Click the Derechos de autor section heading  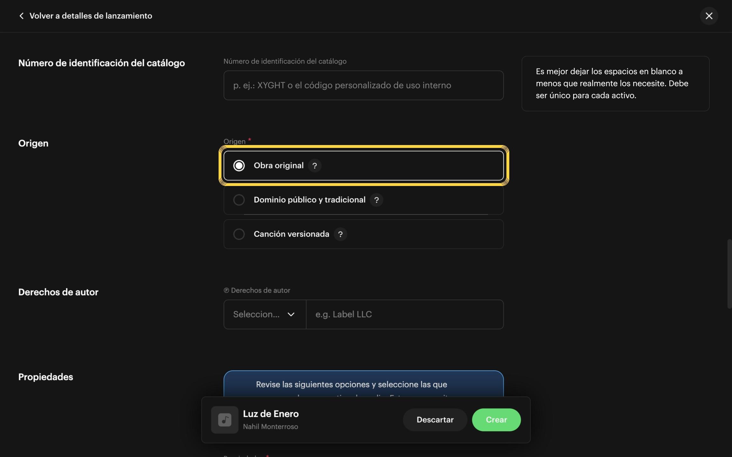[58, 292]
